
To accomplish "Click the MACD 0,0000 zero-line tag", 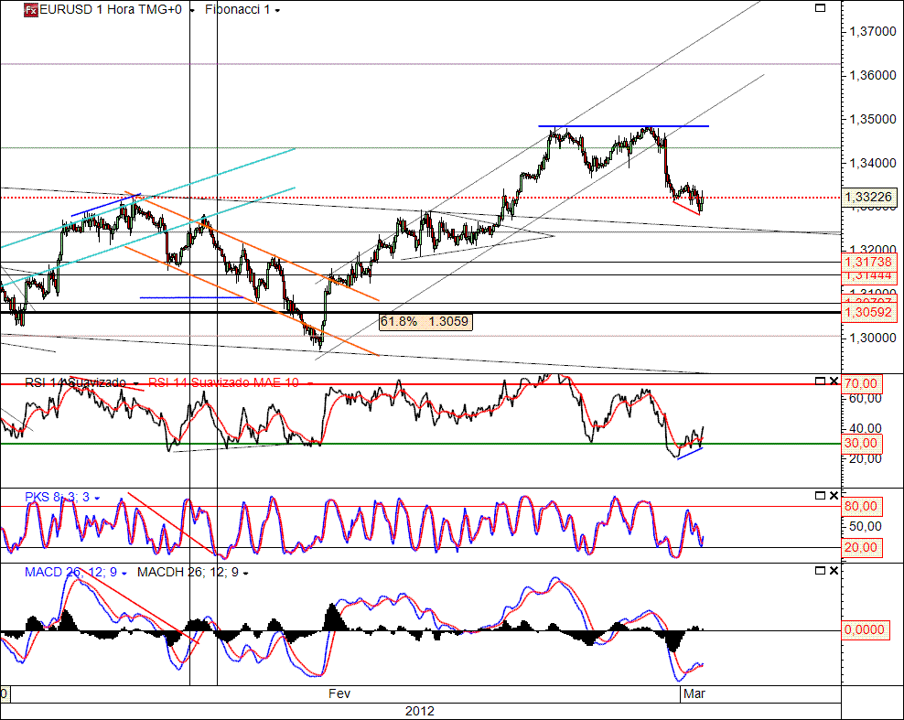I will tap(865, 629).
